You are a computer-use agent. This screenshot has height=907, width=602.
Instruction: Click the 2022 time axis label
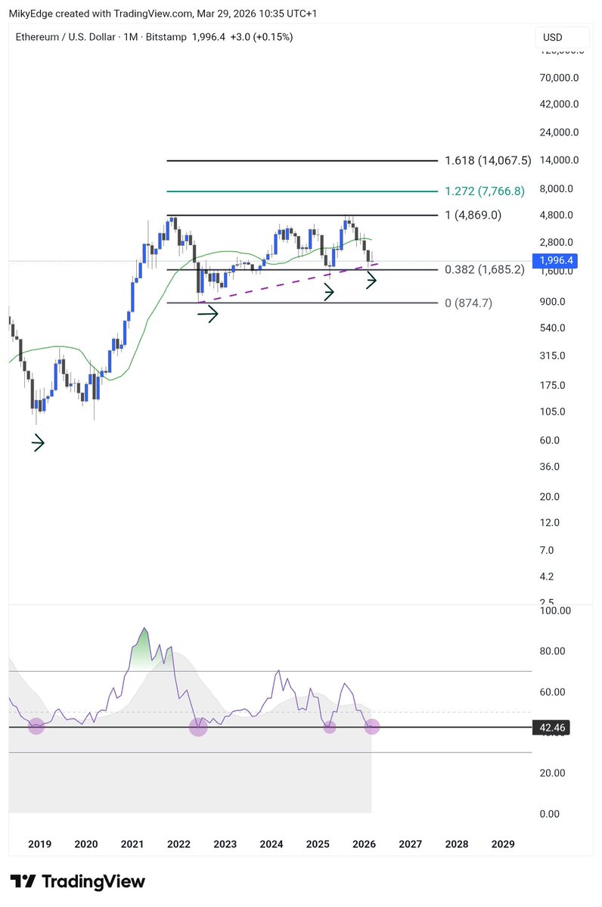(178, 844)
